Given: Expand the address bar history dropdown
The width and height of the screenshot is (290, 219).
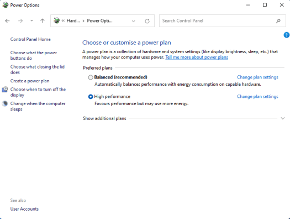Looking at the screenshot, I should pyautogui.click(x=133, y=21).
